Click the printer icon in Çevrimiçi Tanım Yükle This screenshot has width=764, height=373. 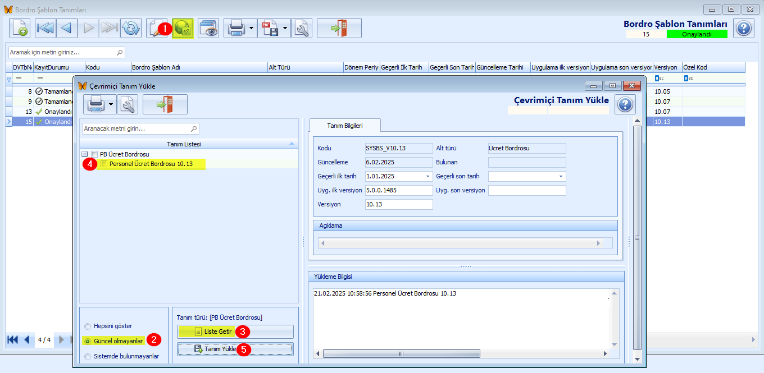(95, 104)
